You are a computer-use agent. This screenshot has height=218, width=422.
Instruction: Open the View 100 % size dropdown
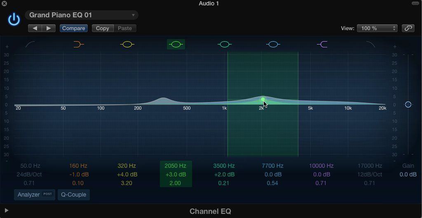point(377,28)
